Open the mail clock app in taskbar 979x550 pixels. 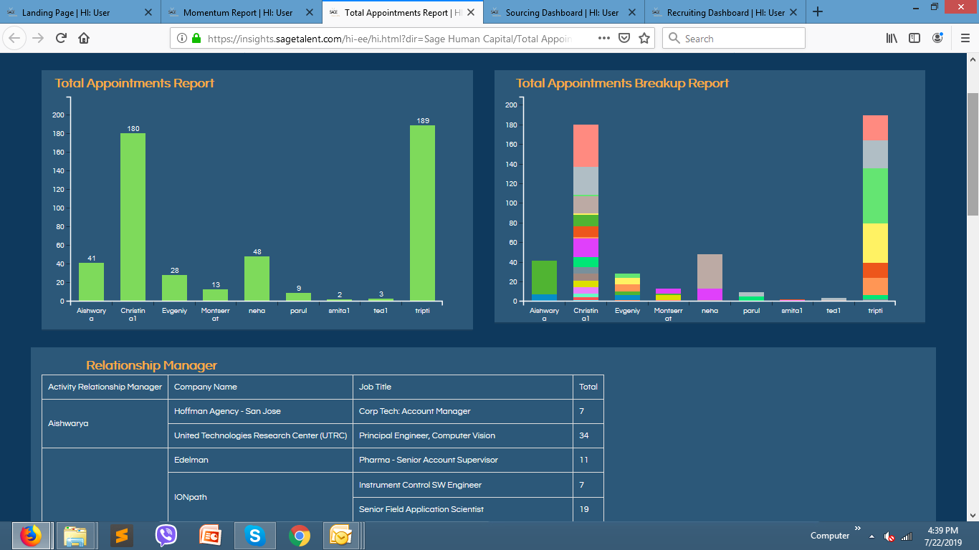pyautogui.click(x=341, y=536)
